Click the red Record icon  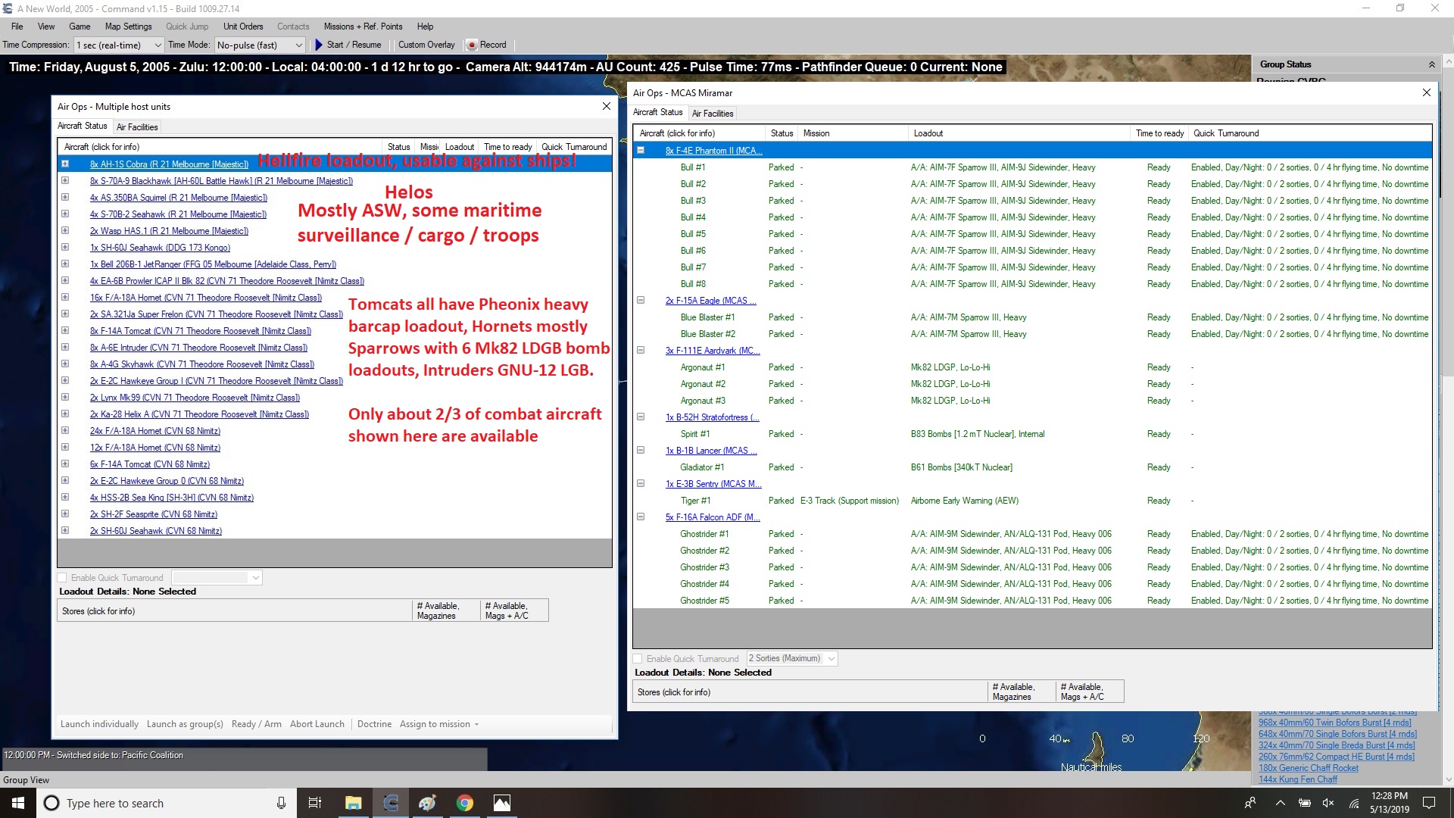(x=472, y=45)
